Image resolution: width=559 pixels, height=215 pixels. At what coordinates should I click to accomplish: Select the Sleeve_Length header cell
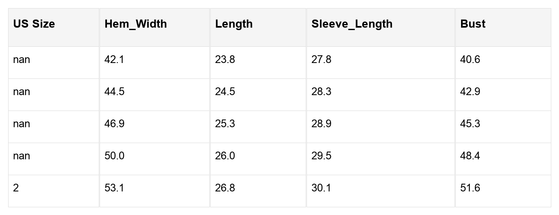point(352,24)
